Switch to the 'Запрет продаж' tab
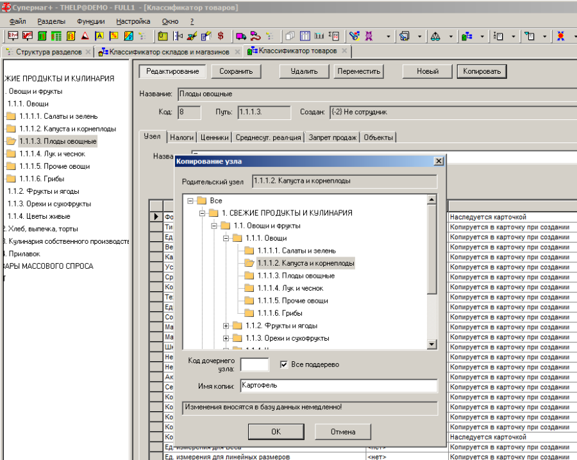577x460 pixels. [x=332, y=137]
